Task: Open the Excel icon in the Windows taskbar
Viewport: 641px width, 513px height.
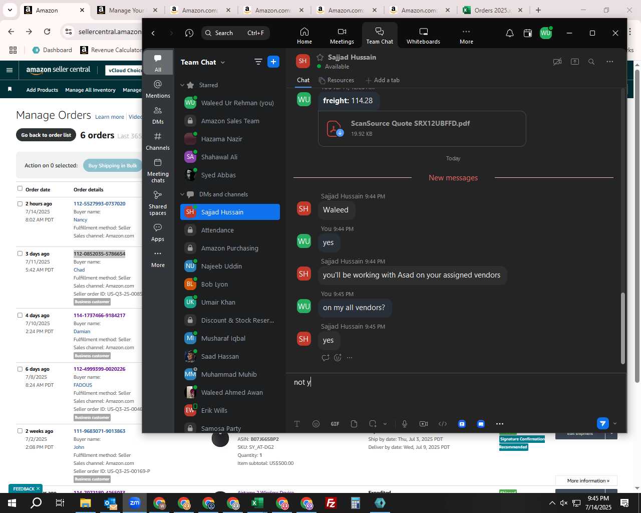Action: 257,503
